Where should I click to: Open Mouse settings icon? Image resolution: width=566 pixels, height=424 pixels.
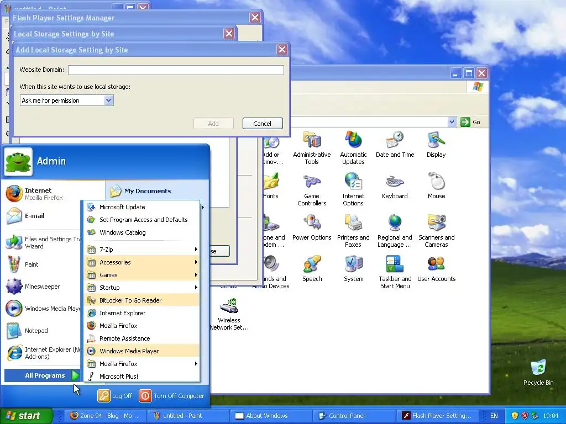pyautogui.click(x=436, y=185)
